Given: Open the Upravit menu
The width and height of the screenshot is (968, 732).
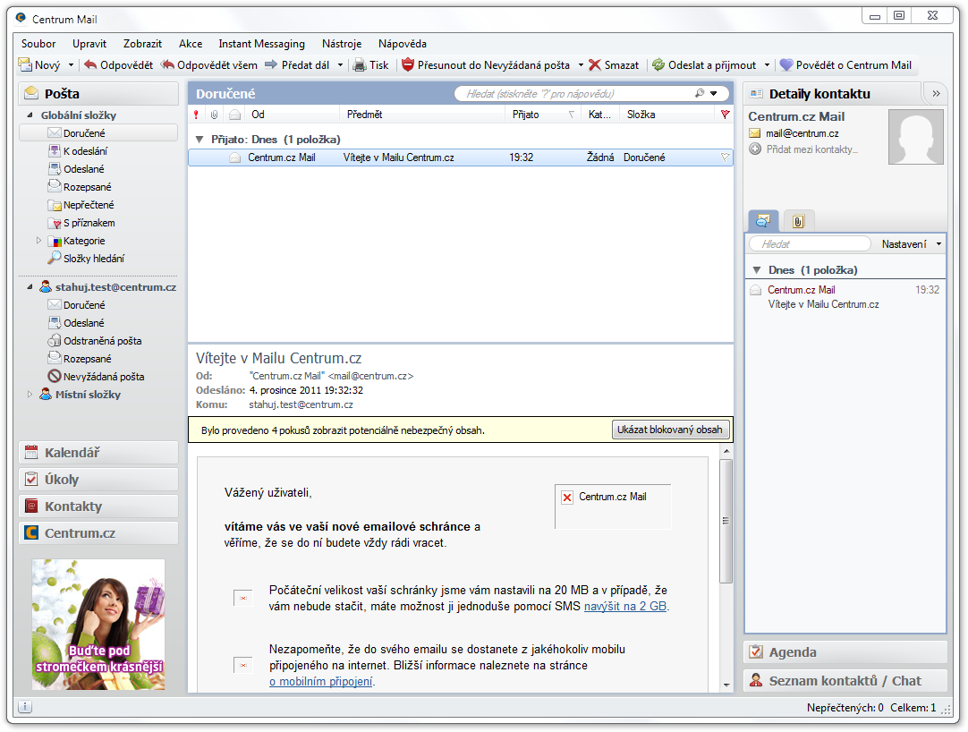Looking at the screenshot, I should 89,44.
